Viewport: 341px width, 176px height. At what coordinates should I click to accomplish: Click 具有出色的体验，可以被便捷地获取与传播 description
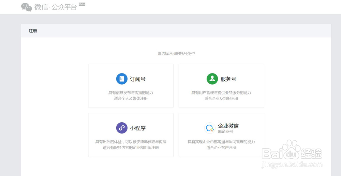131,142
